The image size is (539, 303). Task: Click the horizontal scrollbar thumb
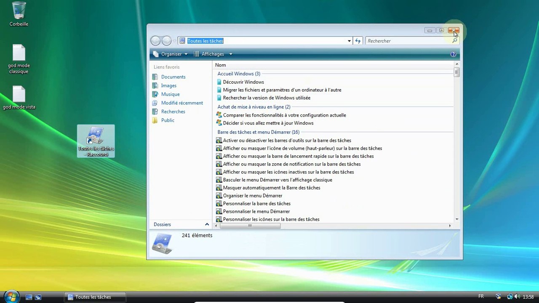[x=250, y=226]
